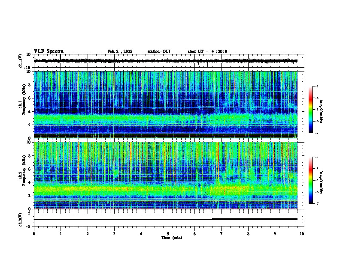Click the ch.2 spectrogram panel
The height and width of the screenshot is (262, 340).
[166, 176]
